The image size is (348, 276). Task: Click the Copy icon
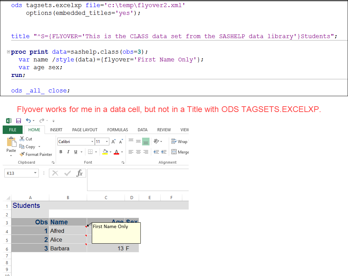coord(21,146)
